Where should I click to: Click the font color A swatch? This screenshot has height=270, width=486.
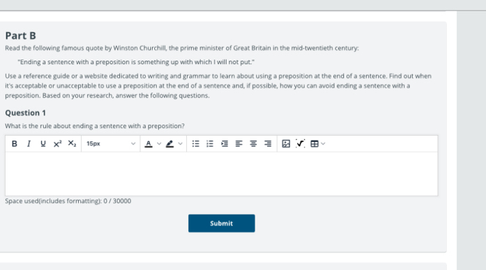pos(149,143)
